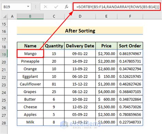Click price $2,700.00 cell
This screenshot has width=162, height=134.
(x=106, y=53)
